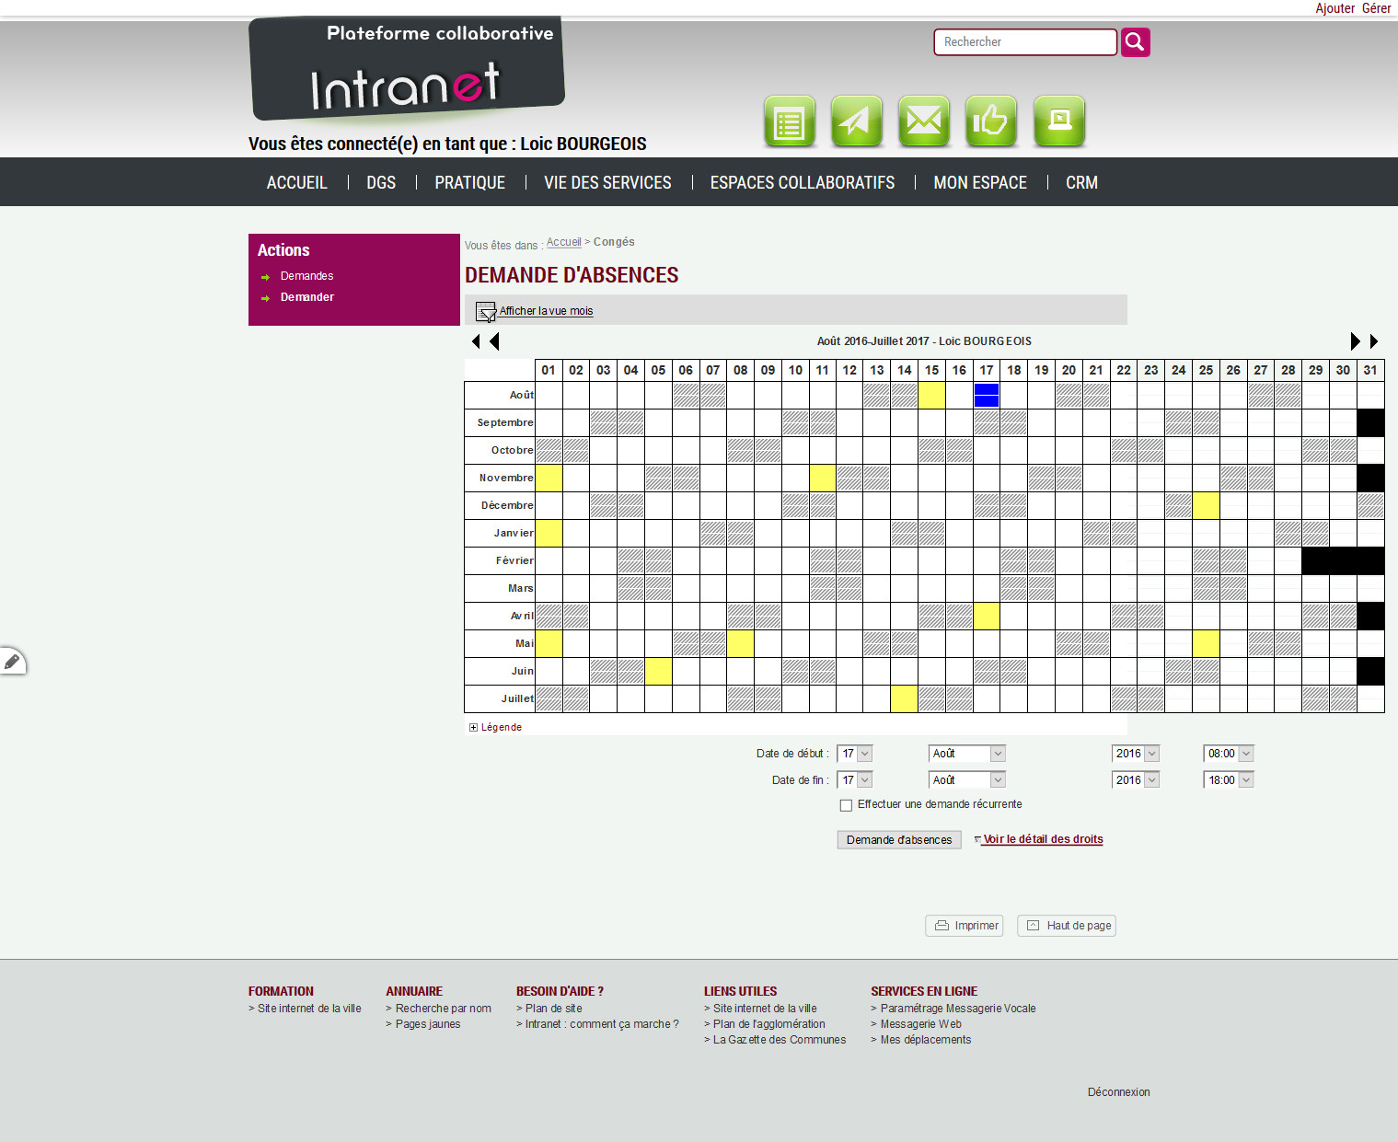1398x1142 pixels.
Task: Expand the Légende section
Action: point(474,728)
